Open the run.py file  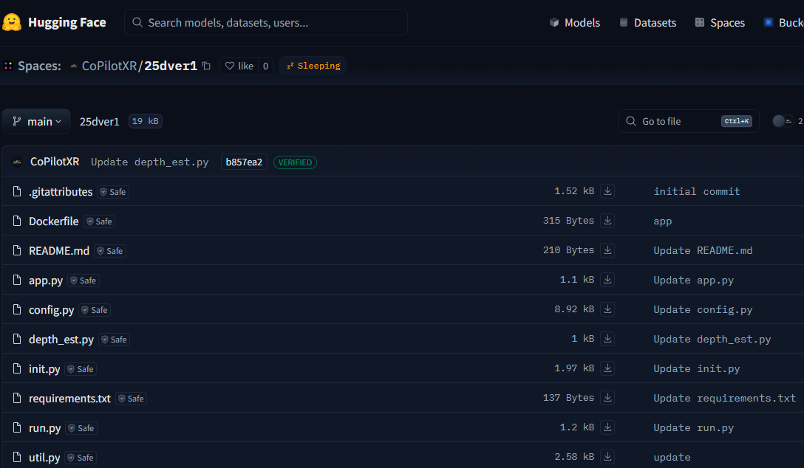point(44,428)
